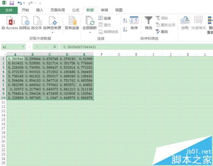Screen dimensions: 213x166
Task: Select cell containing 0.900021
Action: click(33, 72)
